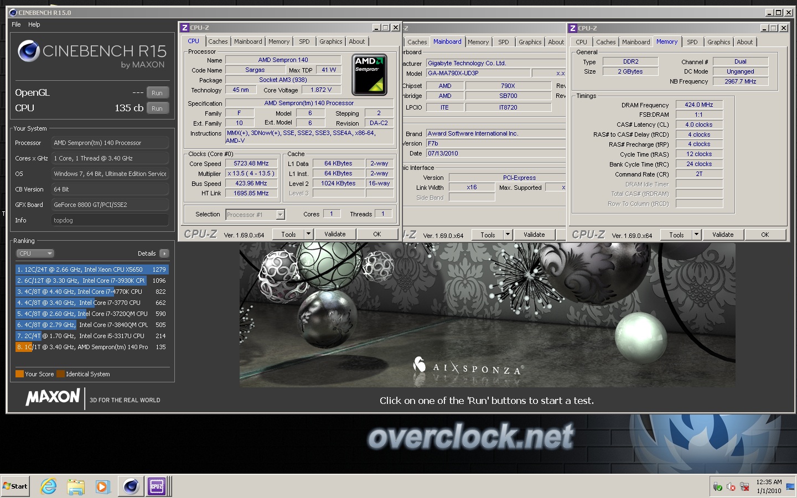
Task: Open the CPU ranking type dropdown
Action: point(35,253)
